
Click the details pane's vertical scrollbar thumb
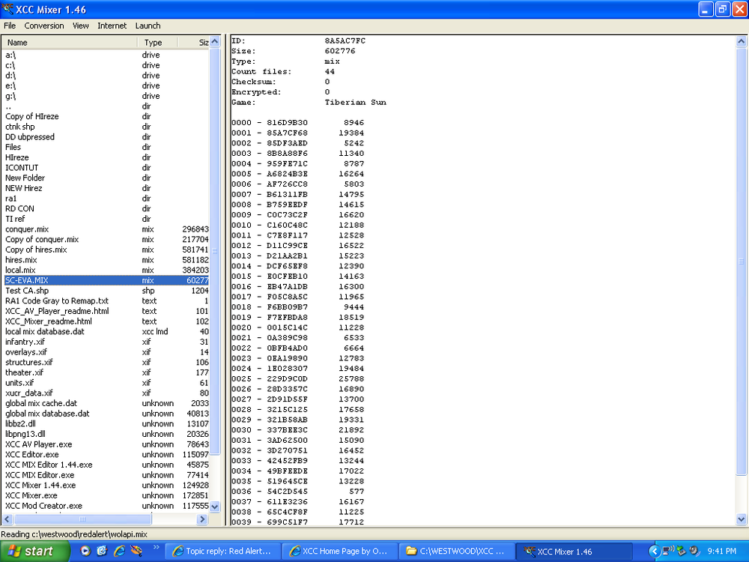coord(742,262)
